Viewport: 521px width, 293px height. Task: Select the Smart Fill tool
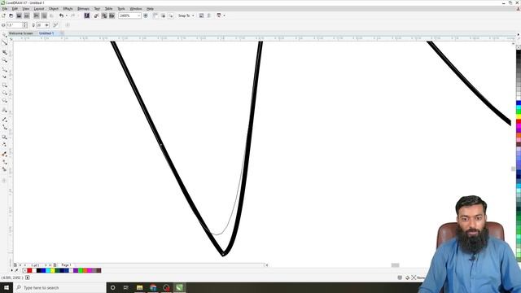pyautogui.click(x=4, y=169)
